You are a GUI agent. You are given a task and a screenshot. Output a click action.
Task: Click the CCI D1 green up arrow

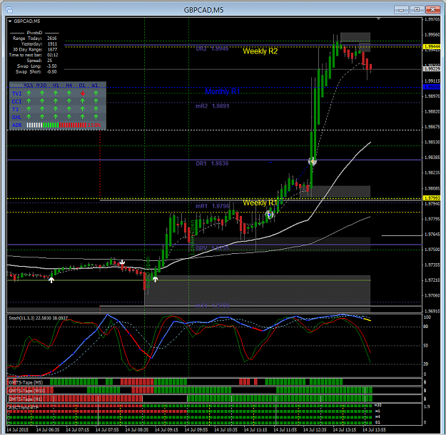tap(83, 101)
